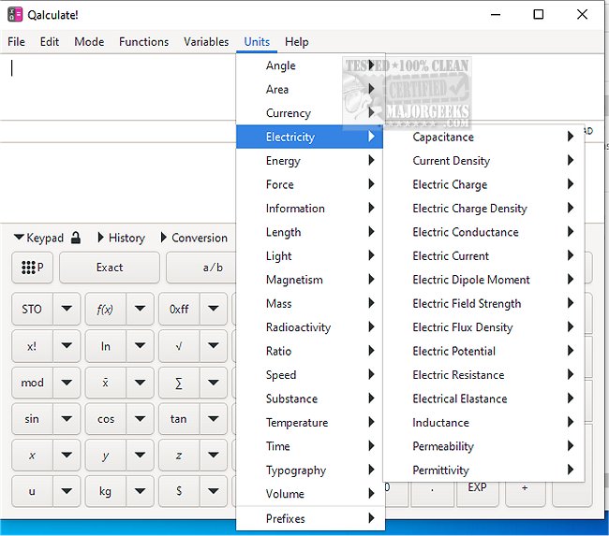Open dropdown arrow next to STO

coord(67,309)
